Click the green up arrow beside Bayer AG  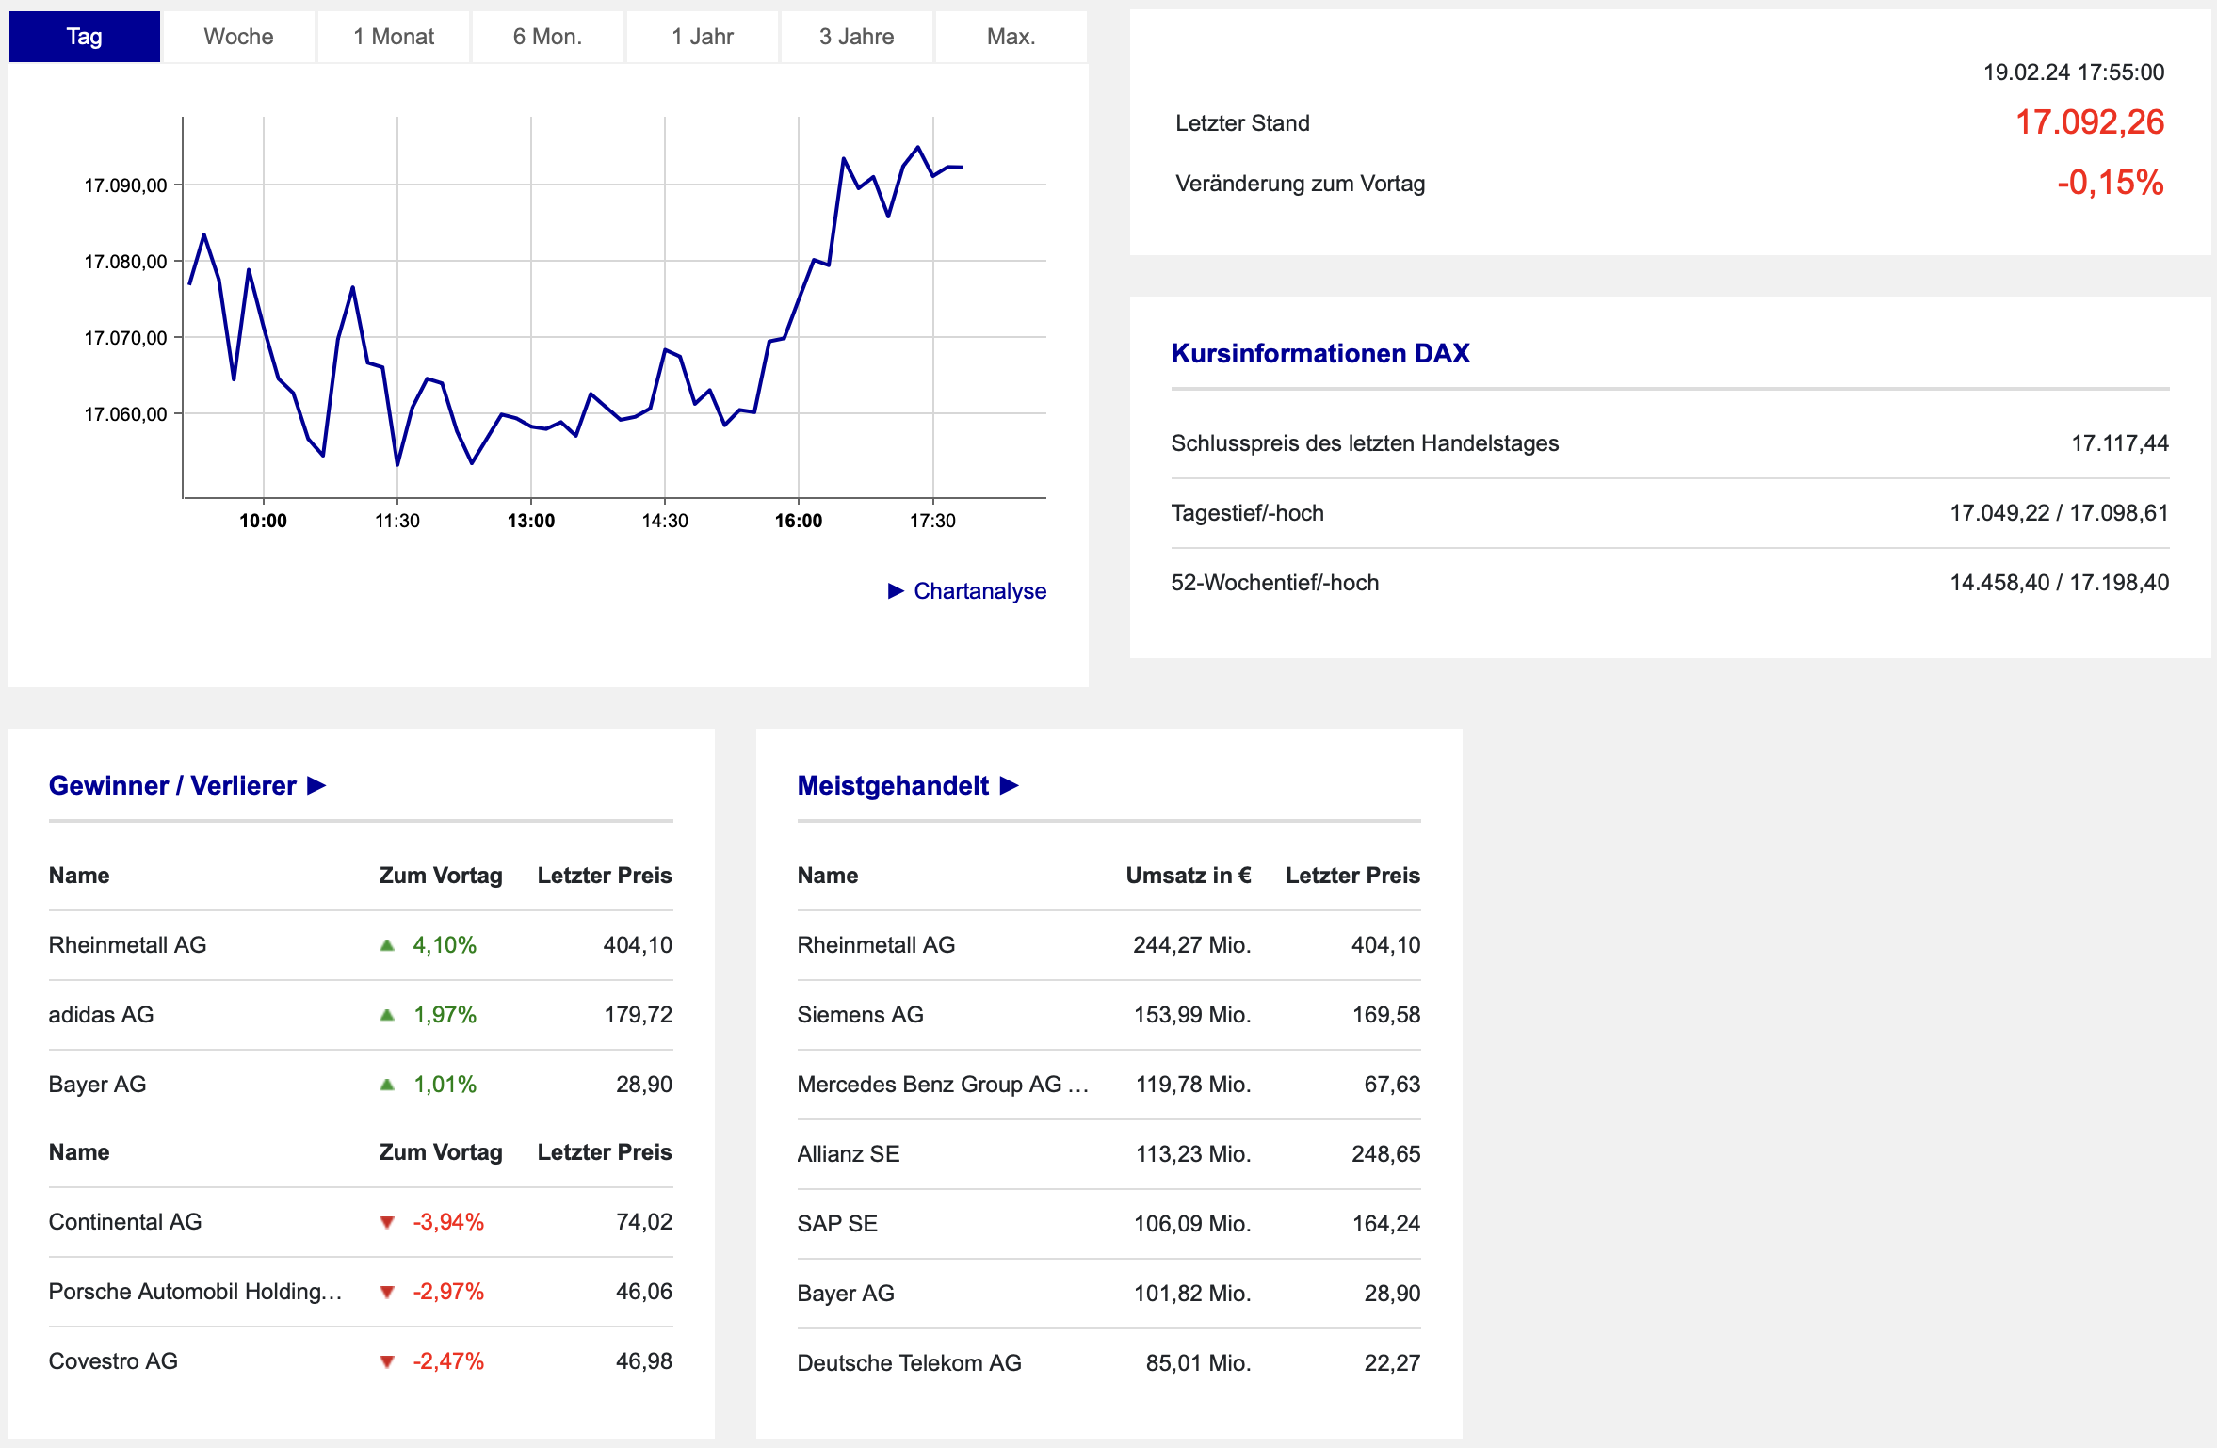coord(387,1085)
